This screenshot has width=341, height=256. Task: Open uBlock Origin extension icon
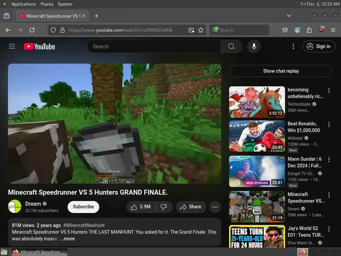coord(321,30)
